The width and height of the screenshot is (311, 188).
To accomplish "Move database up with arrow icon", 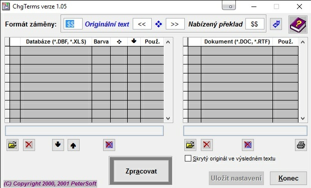I will tap(74, 145).
